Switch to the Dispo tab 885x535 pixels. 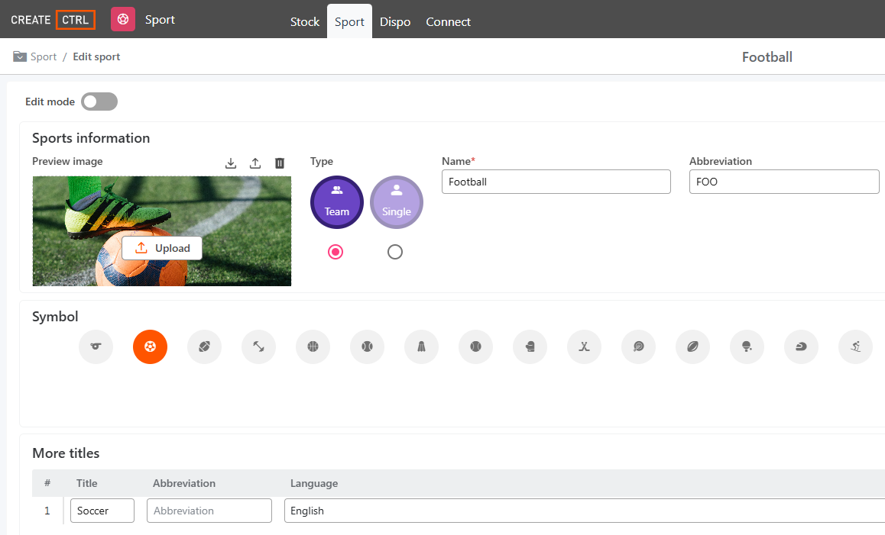point(395,22)
